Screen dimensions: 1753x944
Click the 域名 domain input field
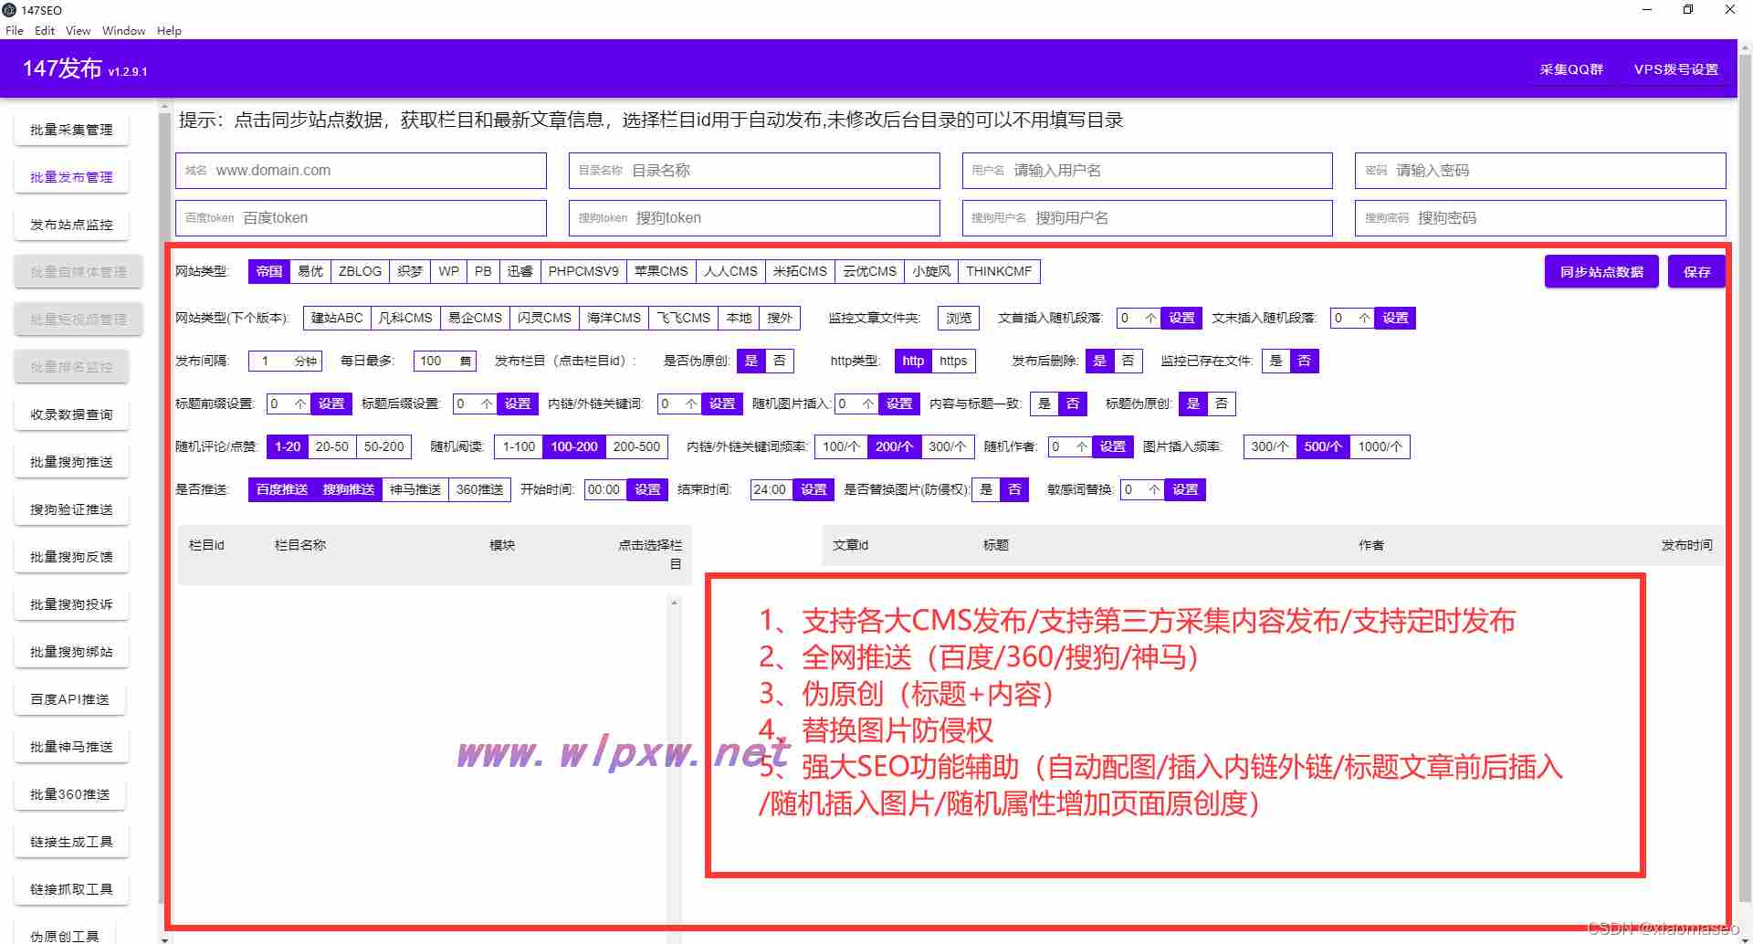(x=361, y=171)
